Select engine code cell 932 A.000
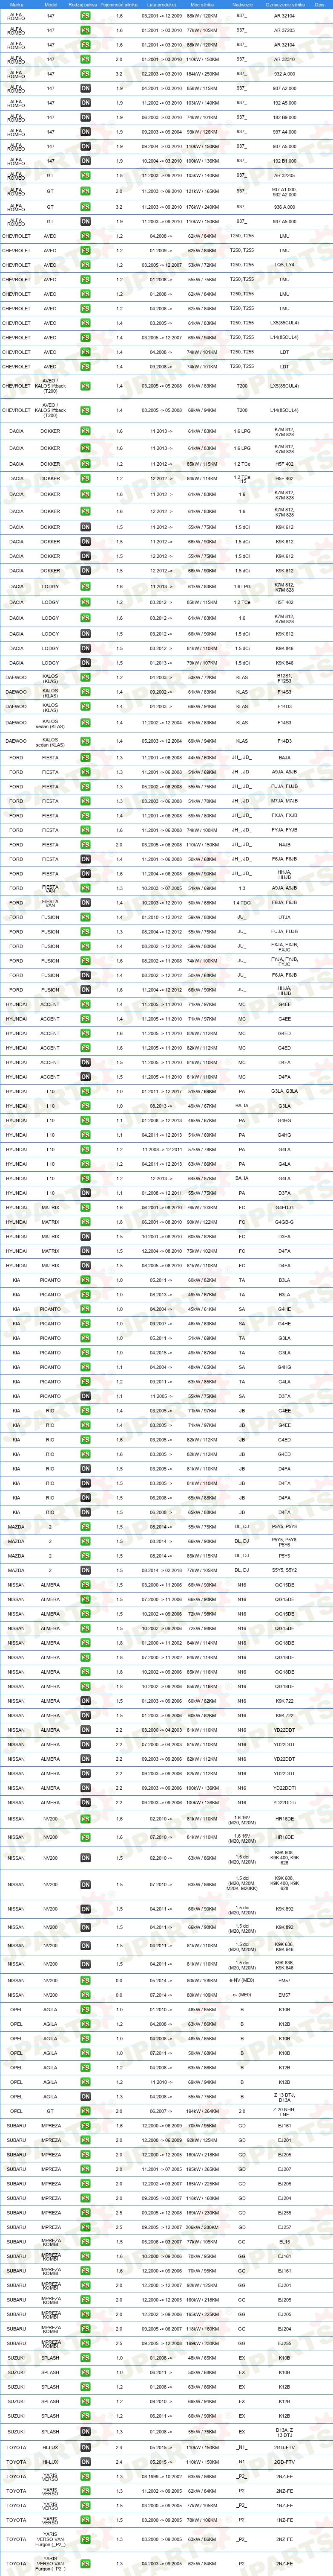 [284, 74]
